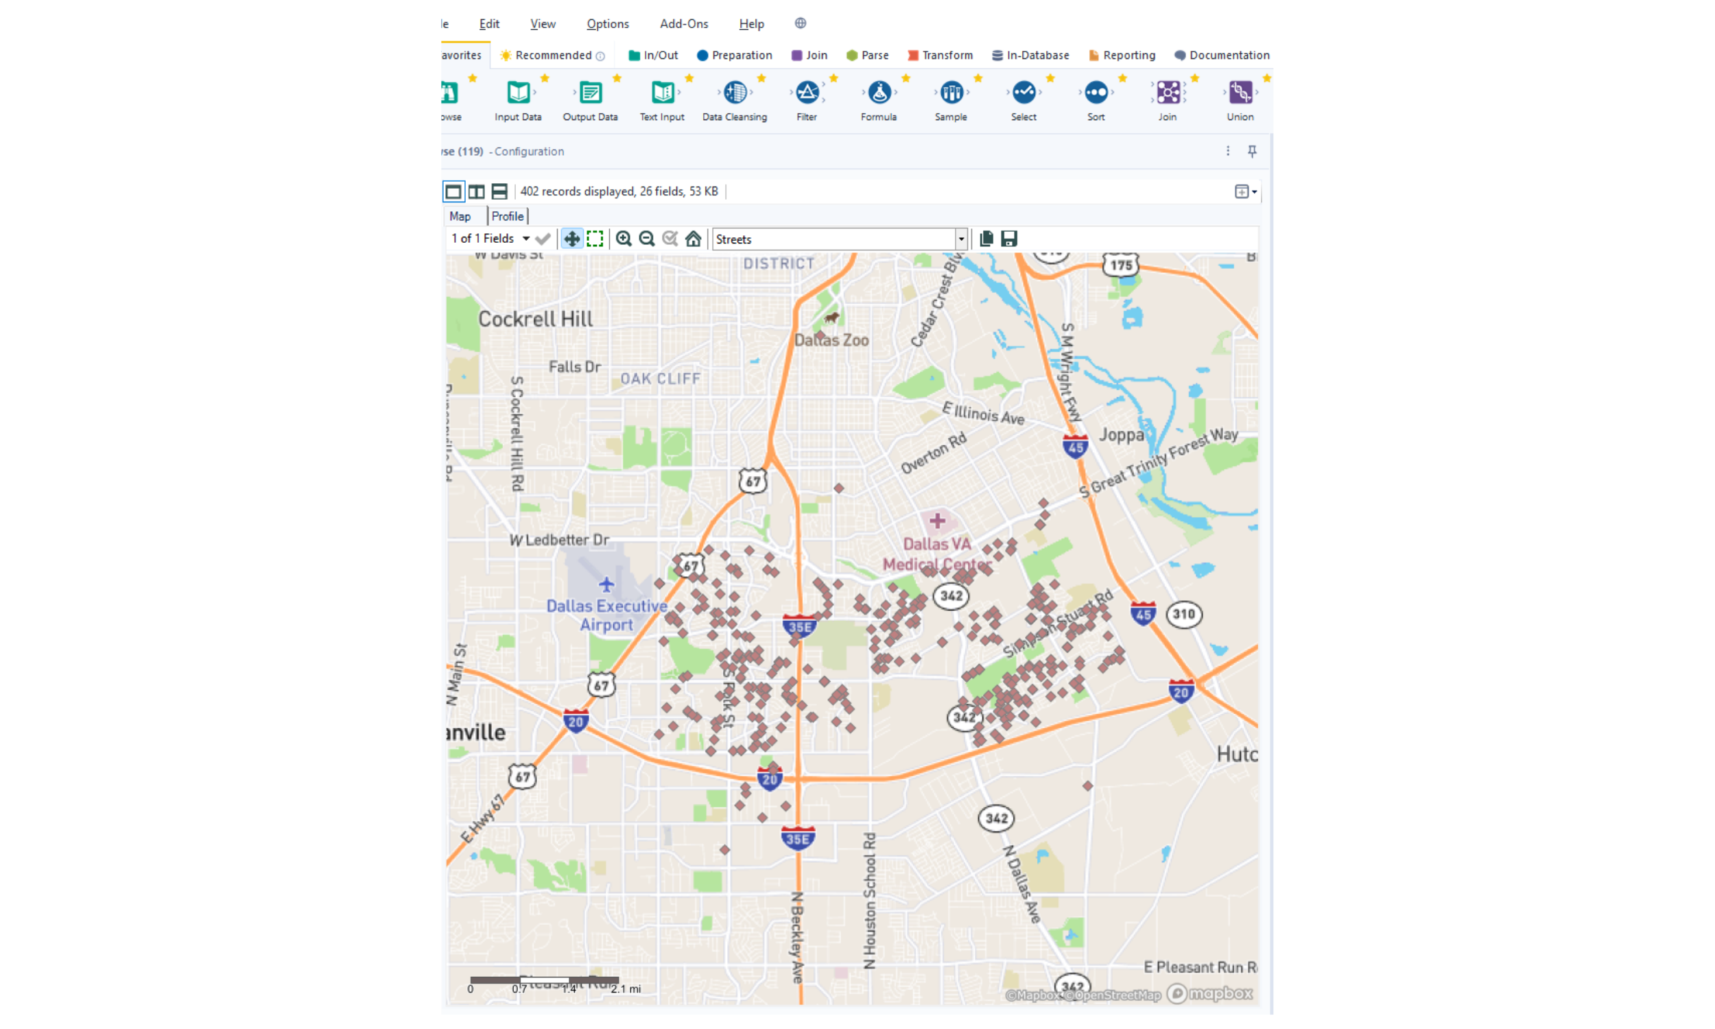Activate rectangle select mode on map
1715x1029 pixels.
[x=595, y=239]
